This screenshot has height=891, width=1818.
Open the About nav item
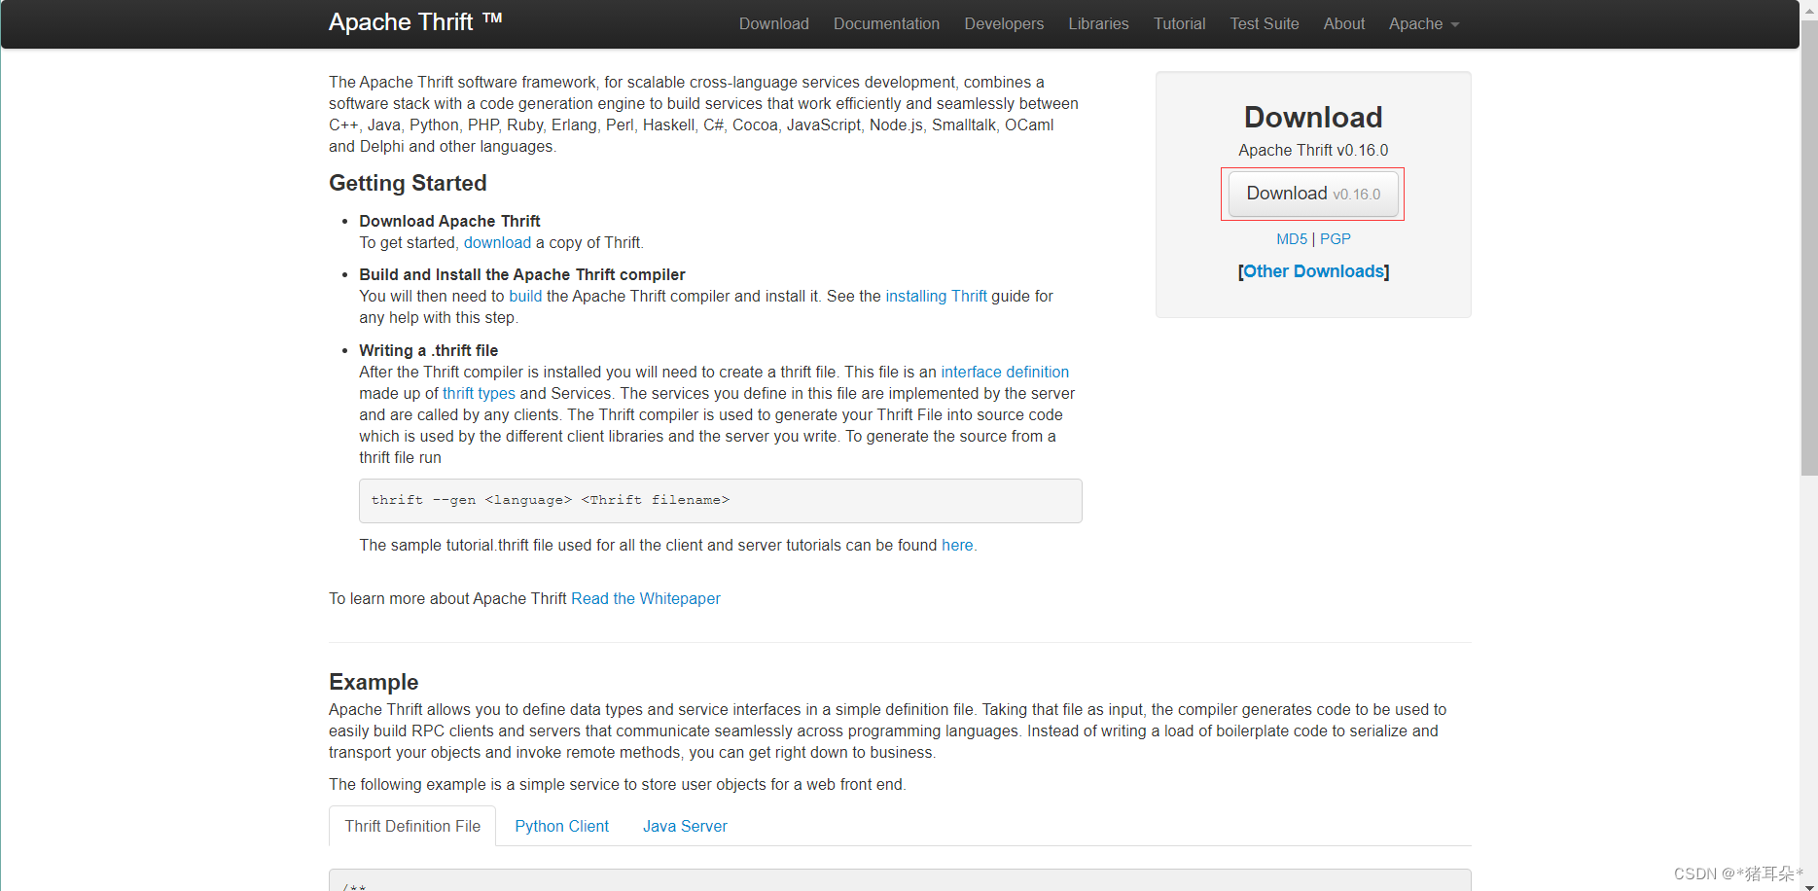click(x=1343, y=23)
